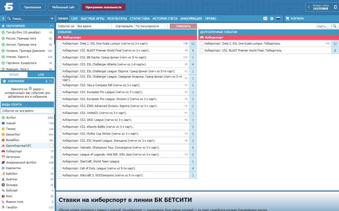The width and height of the screenshot is (339, 211).
Task: Check the CS2 BB Dacha Гранд-финал checkbox
Action: (x=59, y=58)
